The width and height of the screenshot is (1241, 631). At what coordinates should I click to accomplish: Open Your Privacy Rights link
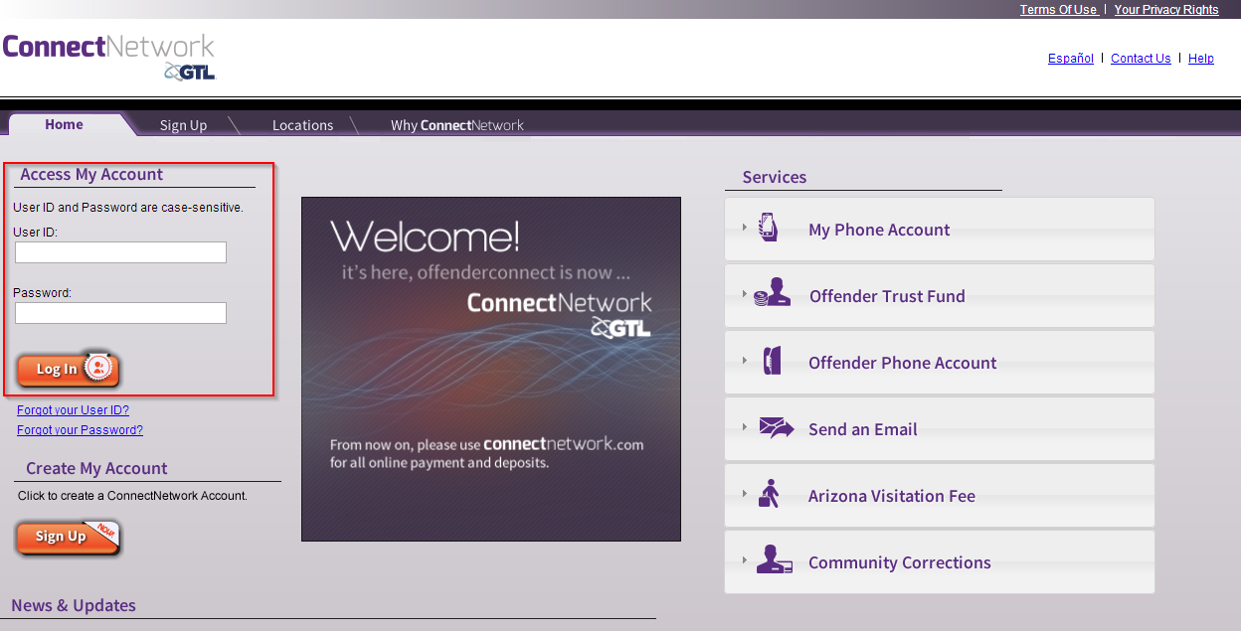click(1166, 10)
